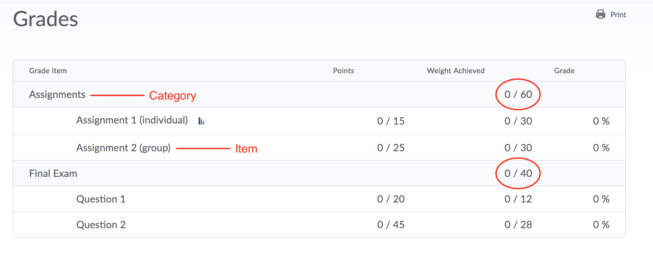
Task: Click the circled 0 / 40 weight
Action: [x=518, y=173]
